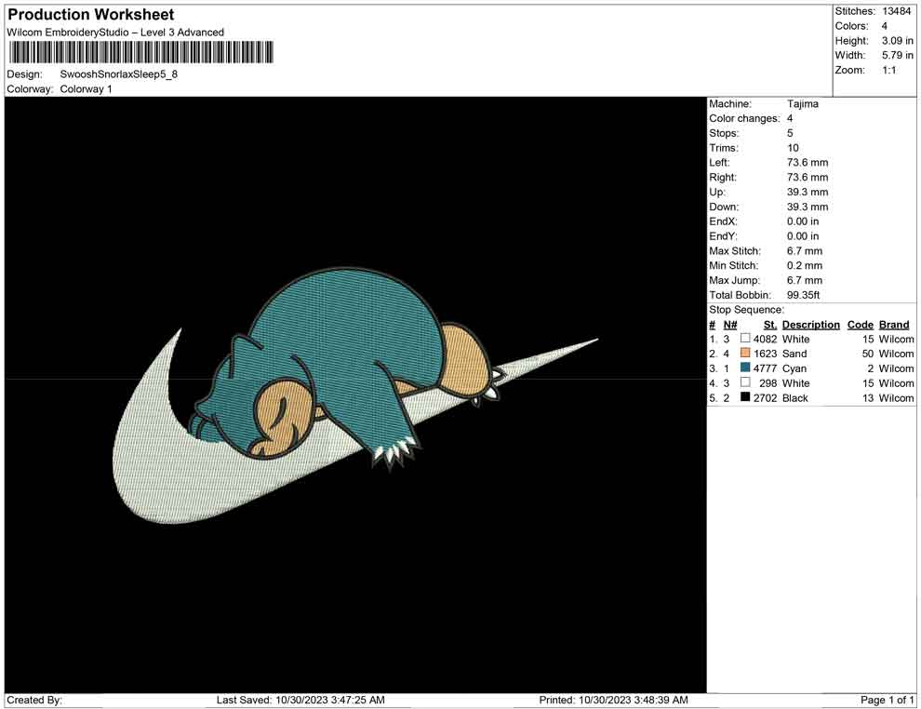Click the St. column header
This screenshot has height=709, width=921.
point(769,325)
